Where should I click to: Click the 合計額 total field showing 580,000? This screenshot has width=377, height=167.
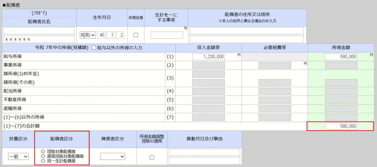341,126
